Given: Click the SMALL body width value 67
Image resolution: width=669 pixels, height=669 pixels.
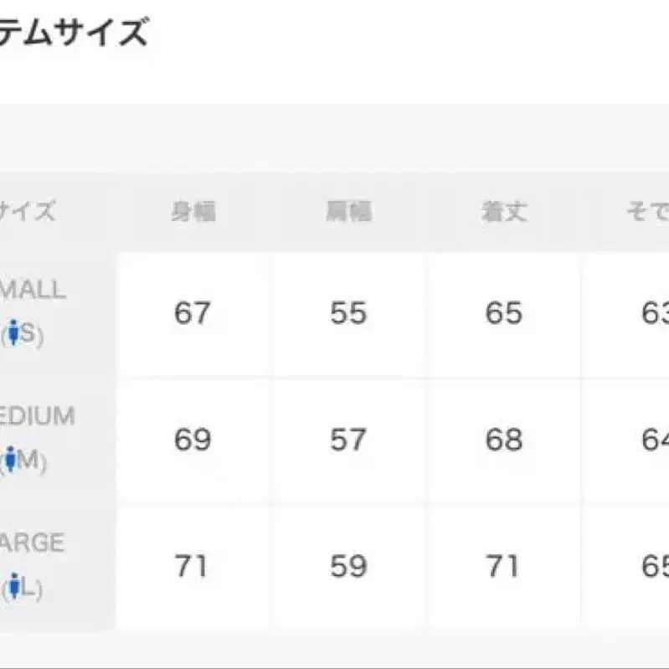Looking at the screenshot, I should pos(193,314).
